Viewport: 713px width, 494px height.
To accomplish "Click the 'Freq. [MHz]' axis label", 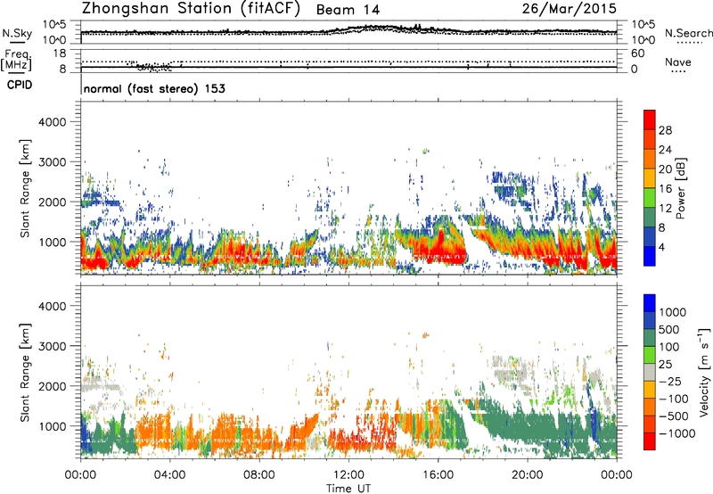I will [x=16, y=61].
